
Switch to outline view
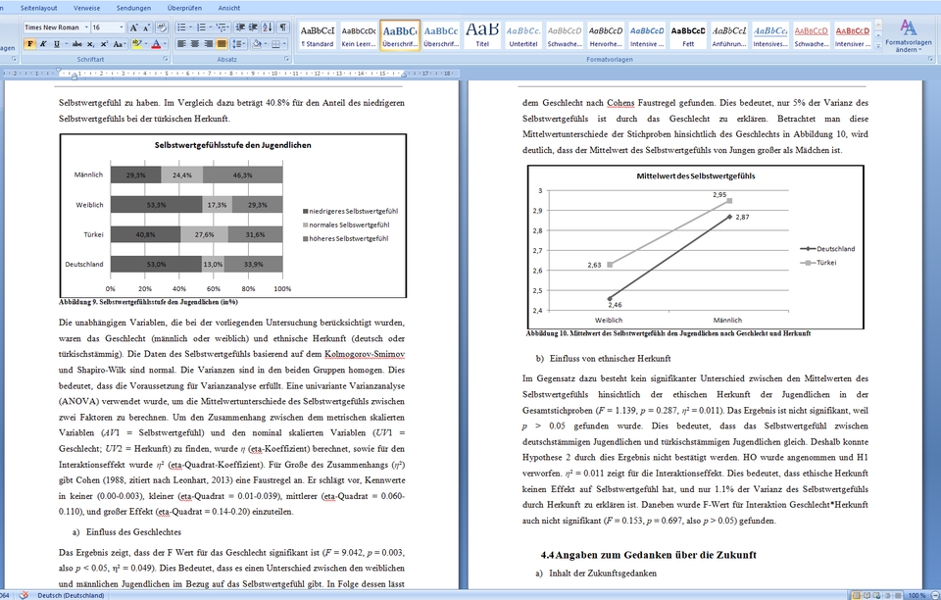click(x=888, y=595)
